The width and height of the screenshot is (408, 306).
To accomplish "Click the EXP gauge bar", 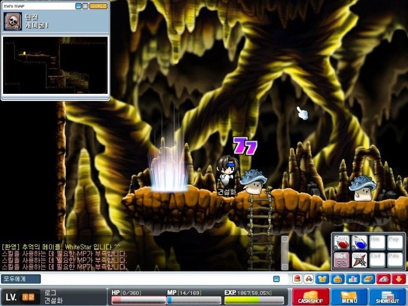I will click(254, 301).
